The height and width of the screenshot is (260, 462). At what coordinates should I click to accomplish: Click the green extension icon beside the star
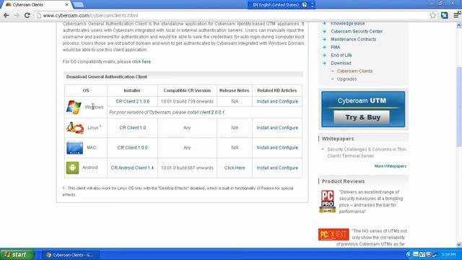click(445, 15)
